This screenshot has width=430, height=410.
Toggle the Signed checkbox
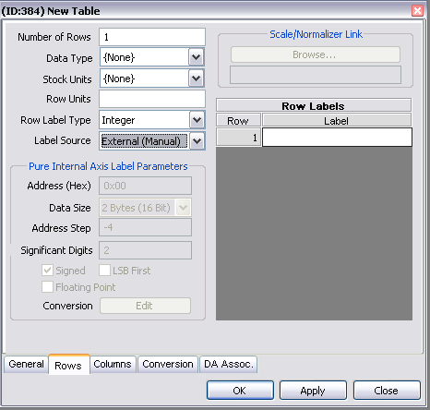(47, 271)
